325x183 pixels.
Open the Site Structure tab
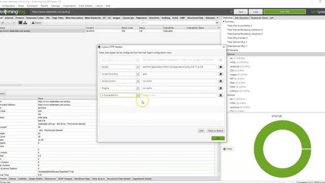coord(242,18)
